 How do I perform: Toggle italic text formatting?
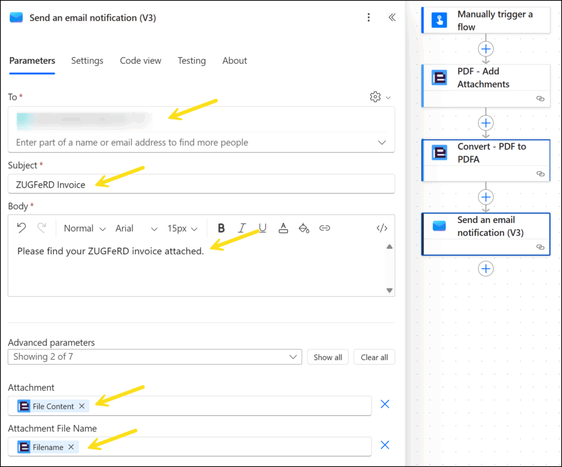[x=241, y=228]
